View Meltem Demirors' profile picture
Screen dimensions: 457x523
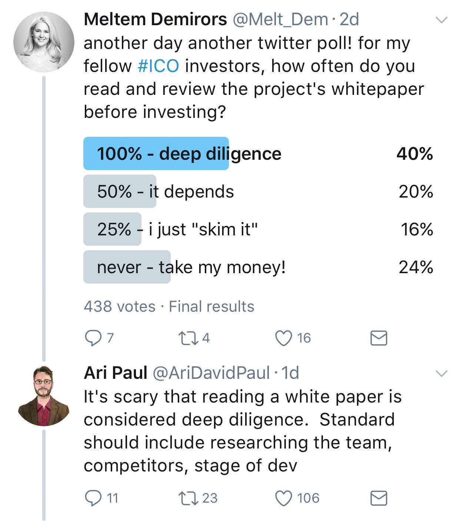click(x=44, y=41)
